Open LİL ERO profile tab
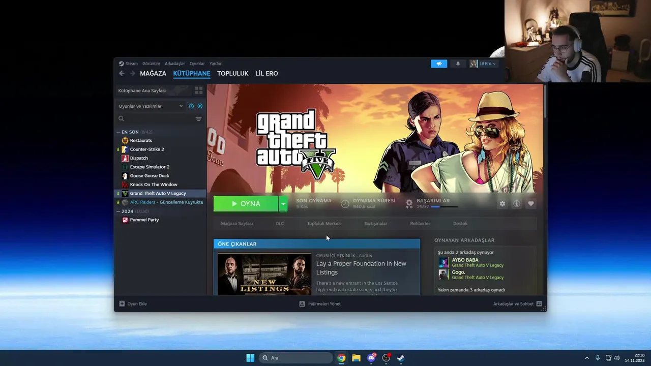Image resolution: width=651 pixels, height=366 pixels. (x=267, y=73)
